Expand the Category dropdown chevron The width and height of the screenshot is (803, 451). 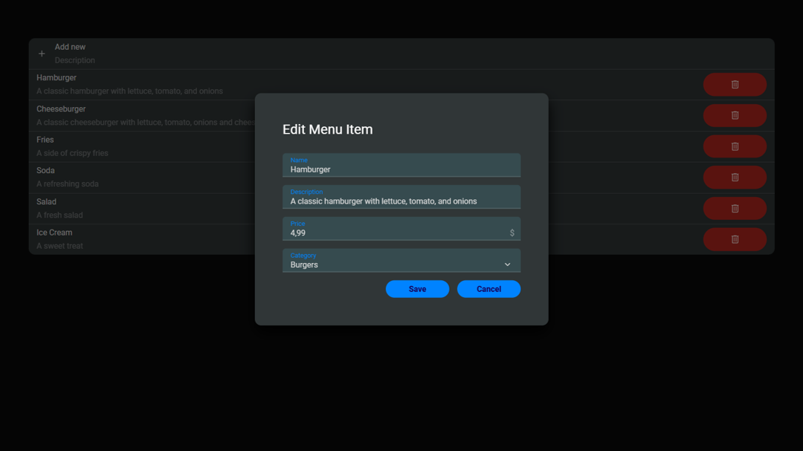tap(507, 265)
